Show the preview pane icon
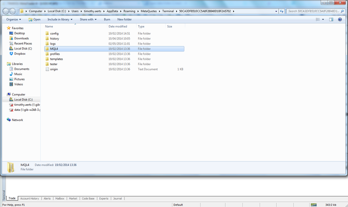 [x=331, y=19]
